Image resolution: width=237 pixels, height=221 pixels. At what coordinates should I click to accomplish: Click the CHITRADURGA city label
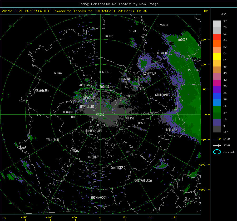point(143,181)
